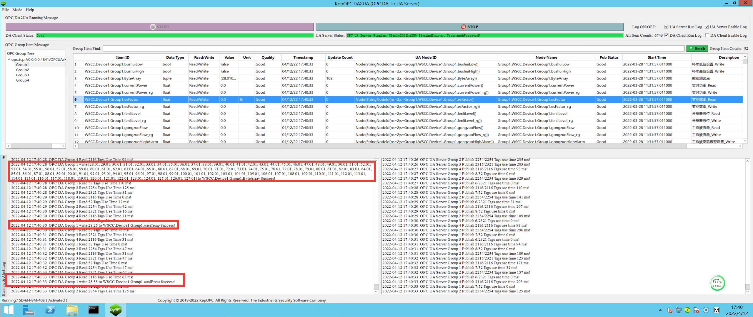The height and width of the screenshot is (317, 753).
Task: Enable DA Client Enable Log checkbox
Action: pos(707,35)
